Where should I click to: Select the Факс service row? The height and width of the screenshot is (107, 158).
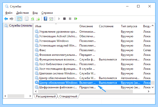(93, 50)
